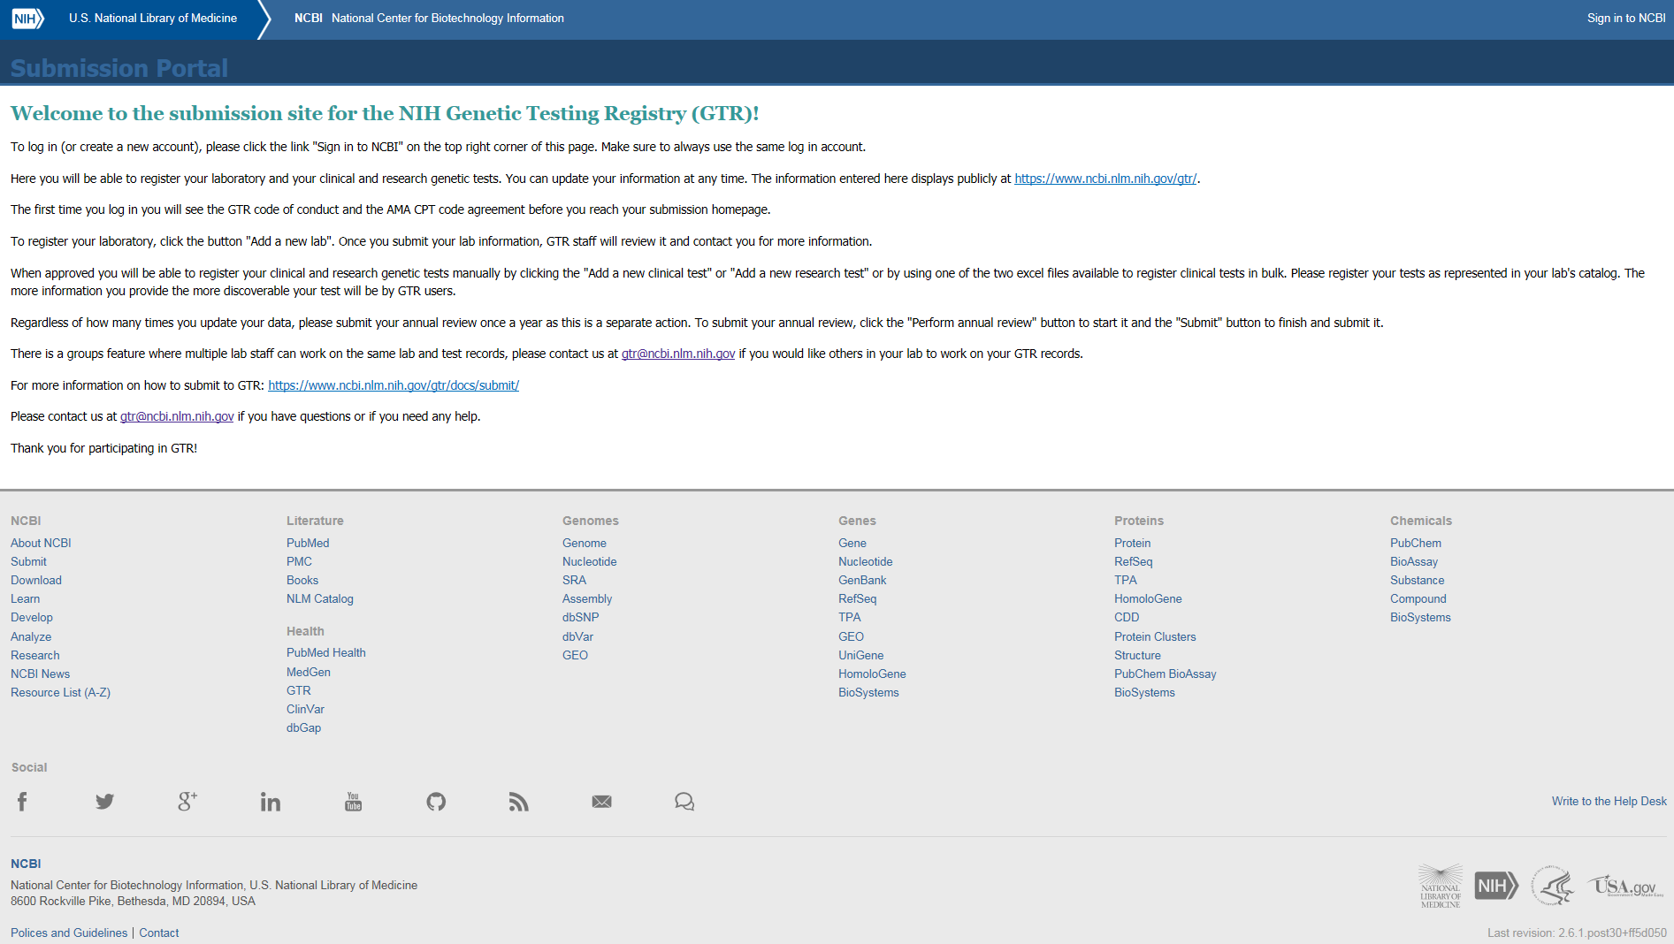Open the Twitter bird icon
1674x944 pixels.
pos(104,802)
